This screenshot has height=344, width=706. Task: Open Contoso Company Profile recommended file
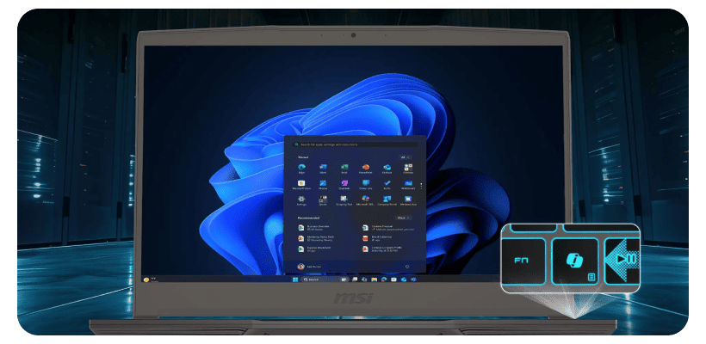[x=382, y=249]
